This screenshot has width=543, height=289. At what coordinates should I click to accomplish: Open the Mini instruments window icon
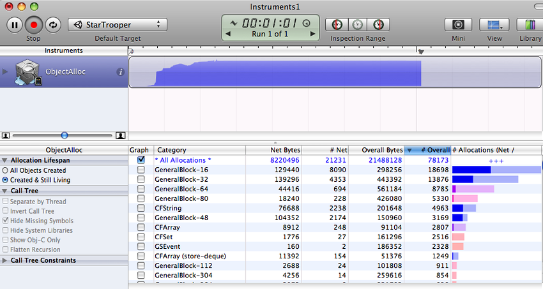(x=458, y=25)
